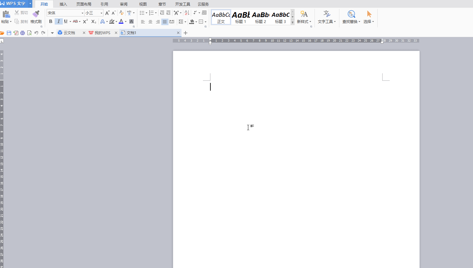
Task: Click the Find and Replace (查找替换) icon
Action: (x=351, y=14)
